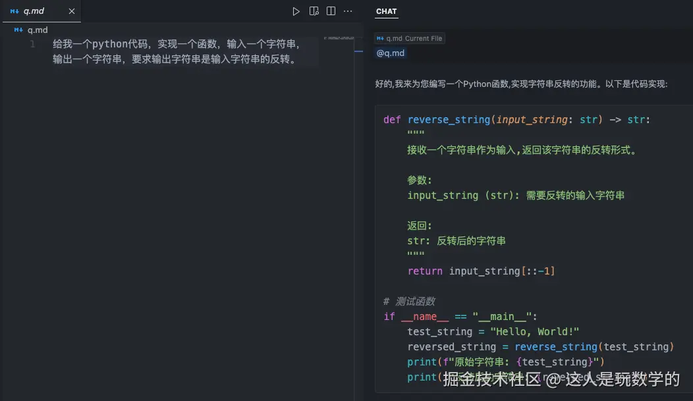The height and width of the screenshot is (401, 693).
Task: Click the q.md Current File context chip
Action: click(x=409, y=38)
